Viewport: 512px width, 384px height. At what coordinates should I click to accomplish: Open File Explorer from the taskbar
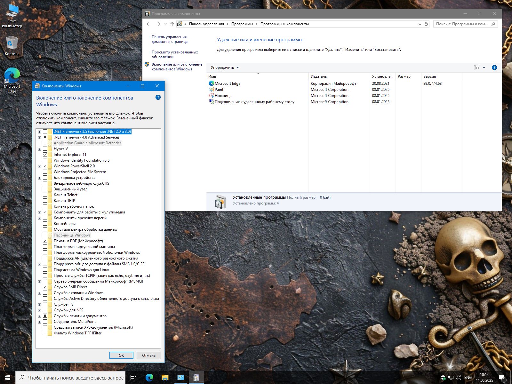165,378
